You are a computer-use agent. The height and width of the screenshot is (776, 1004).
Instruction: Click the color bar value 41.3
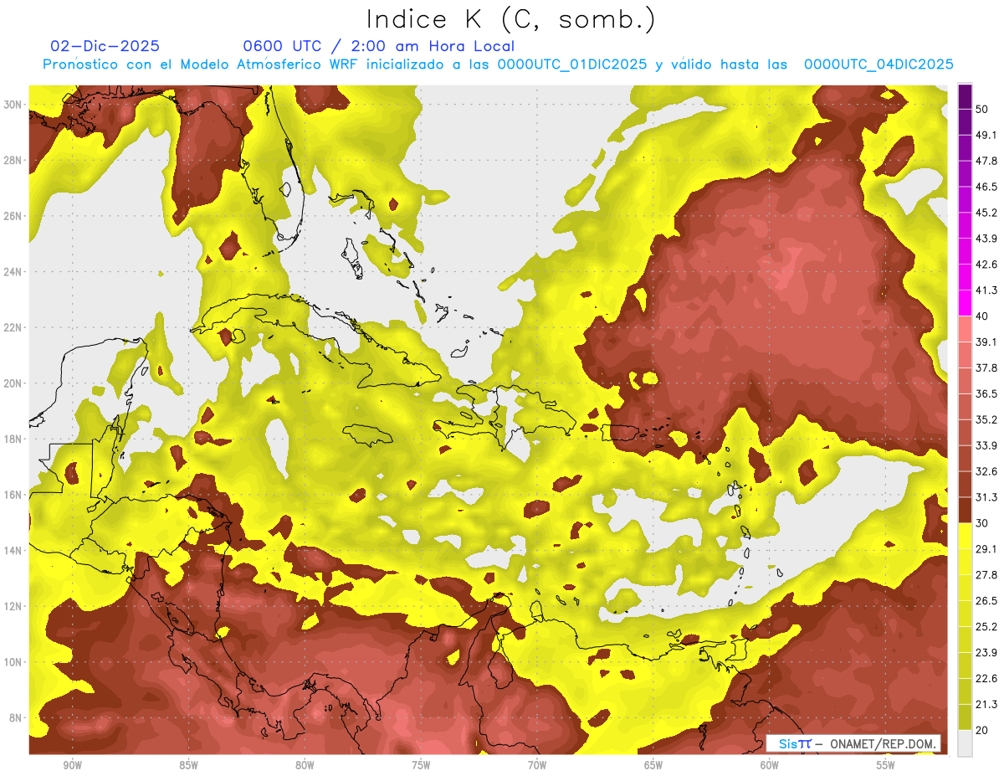click(986, 290)
